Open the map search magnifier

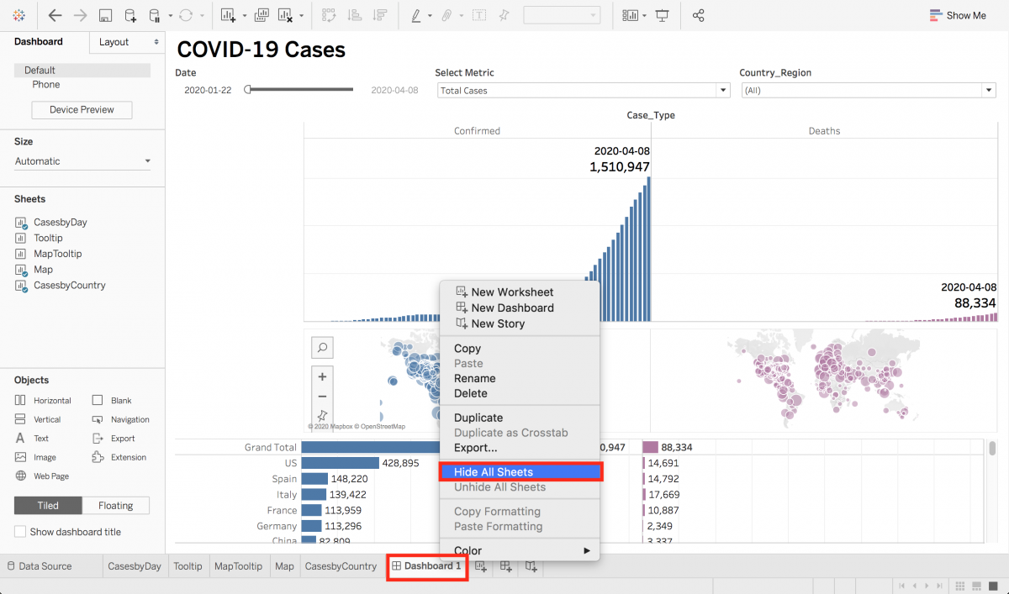coord(322,347)
